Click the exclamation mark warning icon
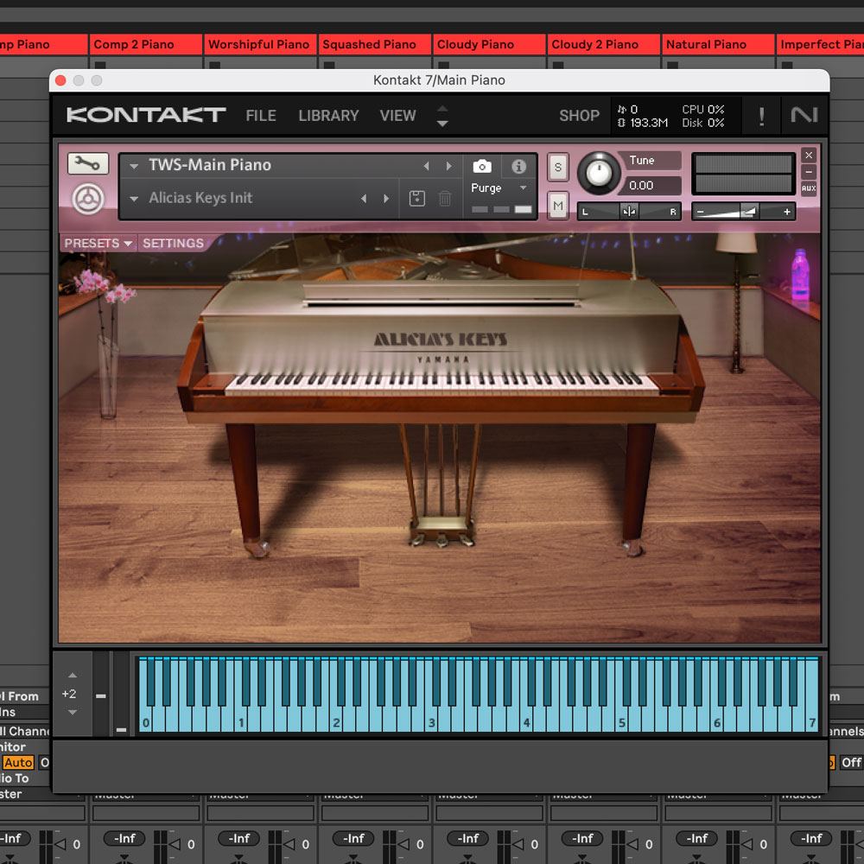The width and height of the screenshot is (864, 864). click(761, 117)
